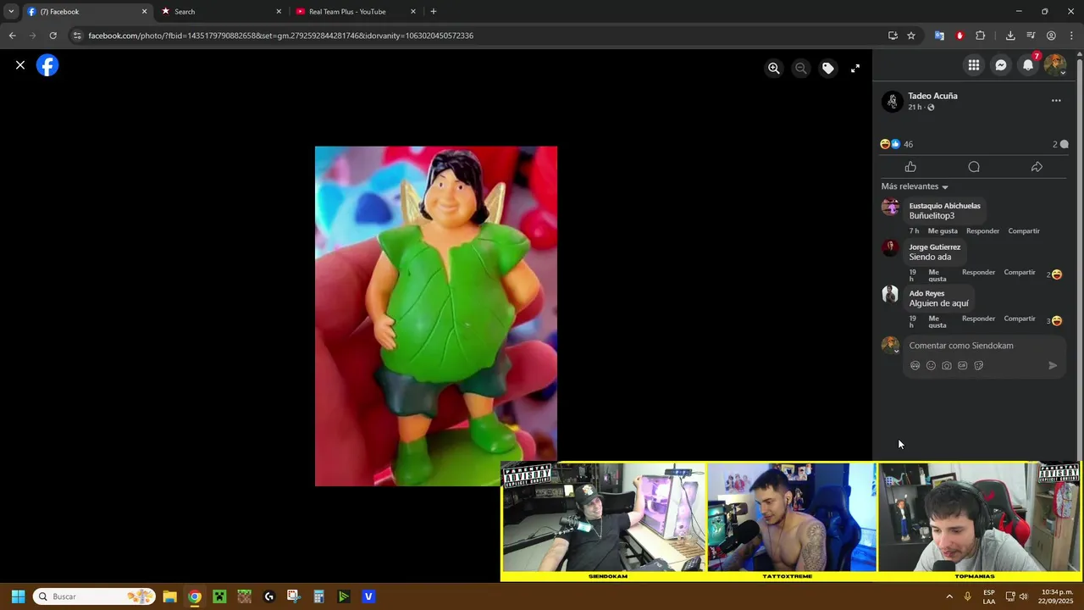
Task: Share the Siendo ada comment
Action: (1020, 273)
